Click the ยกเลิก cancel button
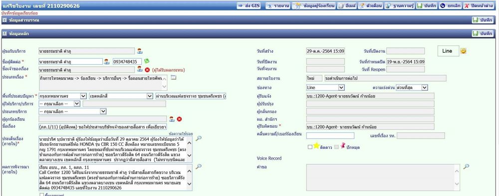The height and width of the screenshot is (196, 499). tap(450, 5)
